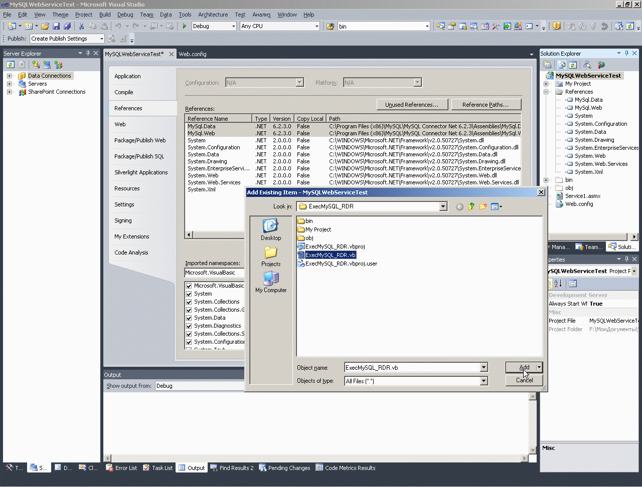Toggle the System.Data namespace checkbox
The image size is (642, 487).
(189, 318)
